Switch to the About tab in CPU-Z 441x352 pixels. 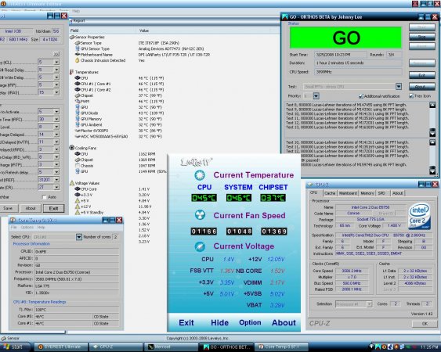(x=397, y=193)
